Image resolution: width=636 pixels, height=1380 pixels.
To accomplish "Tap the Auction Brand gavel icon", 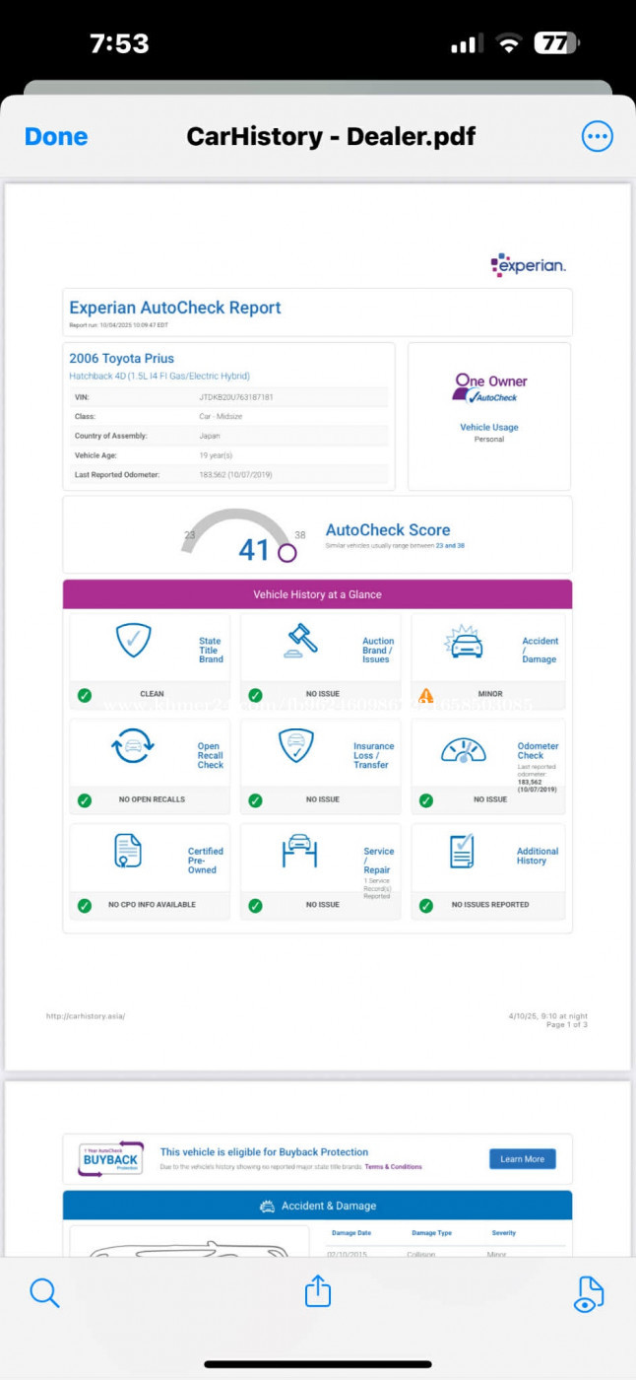I will click(301, 641).
